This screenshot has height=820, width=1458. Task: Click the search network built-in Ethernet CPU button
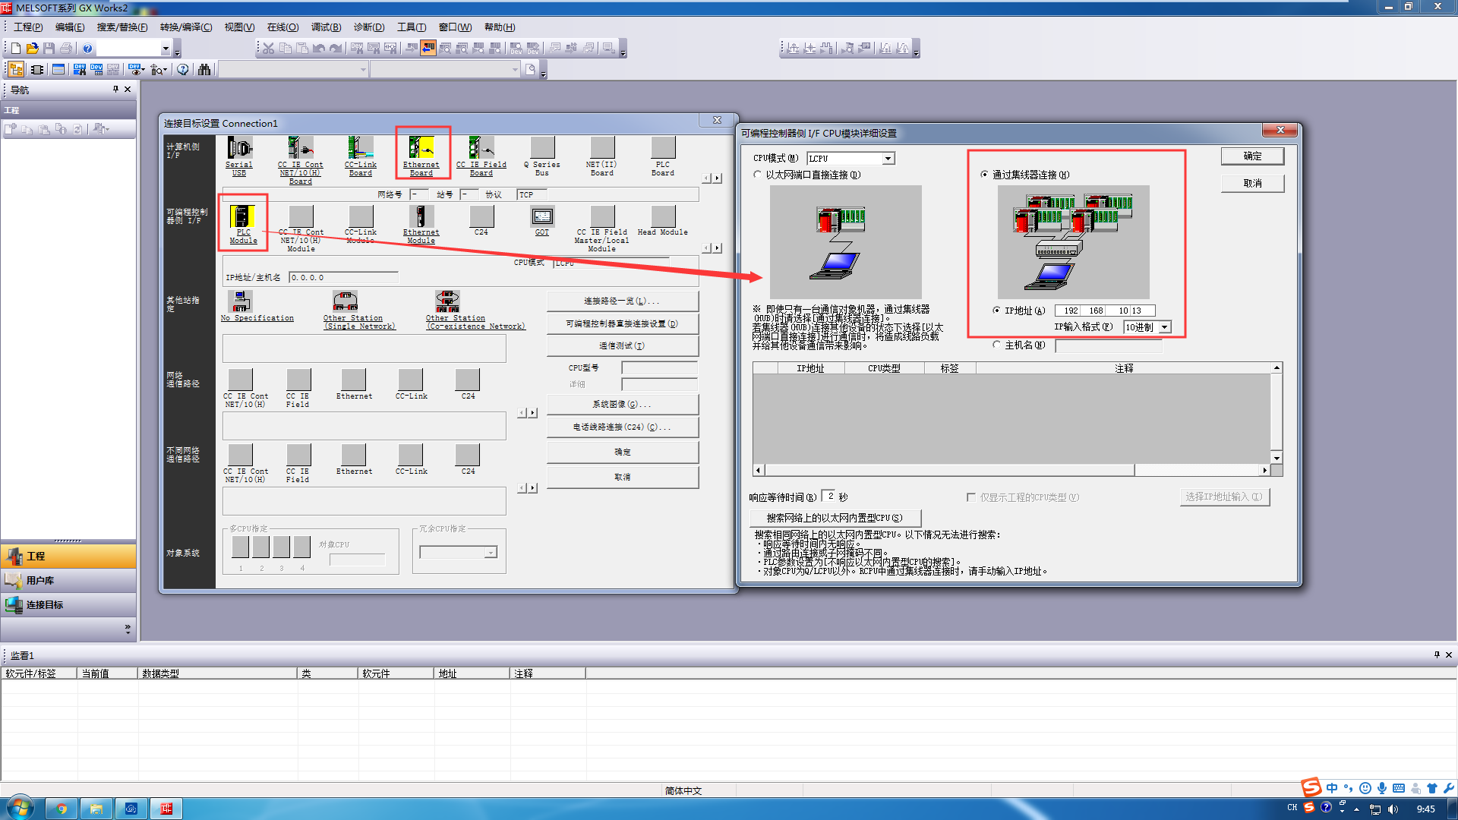click(x=835, y=518)
